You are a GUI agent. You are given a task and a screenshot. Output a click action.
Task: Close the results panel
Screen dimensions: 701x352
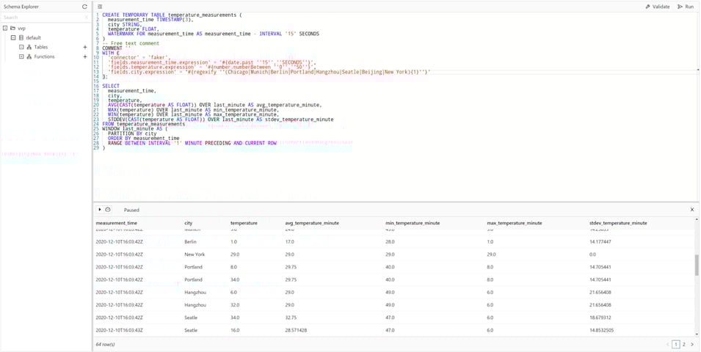coord(691,210)
